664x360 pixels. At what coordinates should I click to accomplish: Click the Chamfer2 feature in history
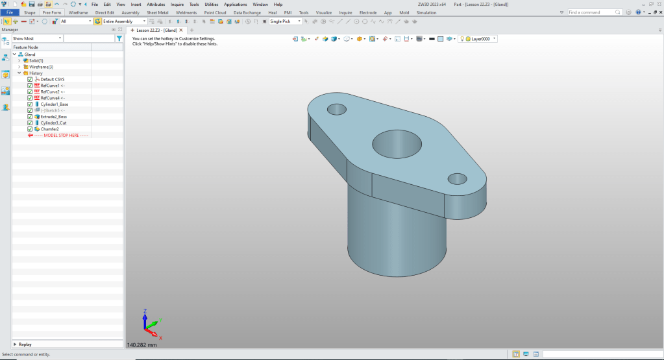coord(51,129)
